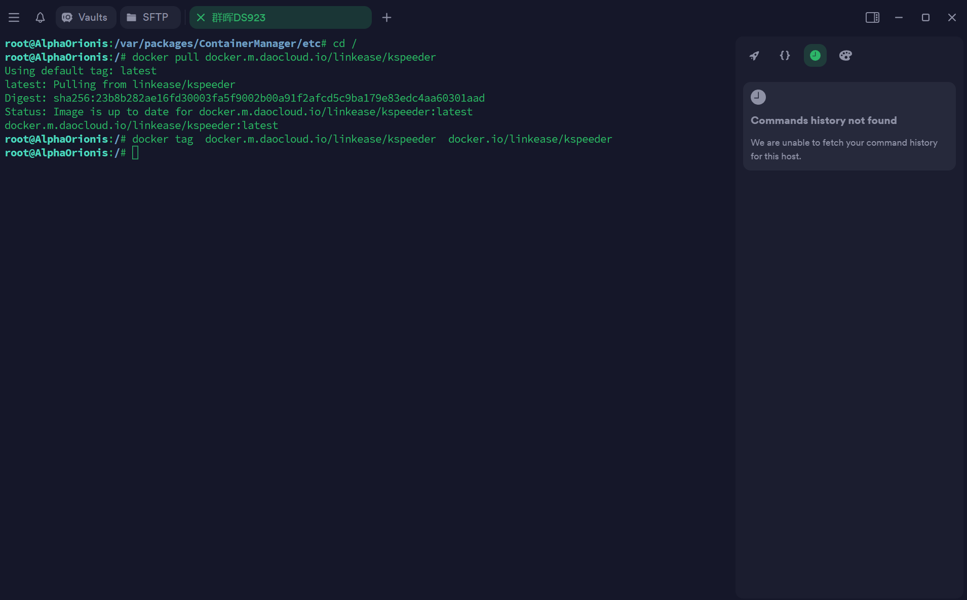Open the SFTP browser tab
967x600 pixels.
pyautogui.click(x=150, y=17)
